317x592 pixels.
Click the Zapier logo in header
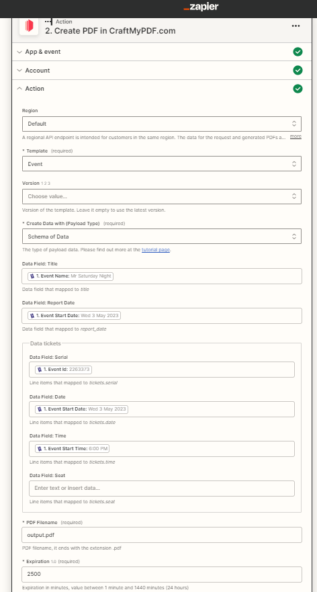click(x=201, y=7)
